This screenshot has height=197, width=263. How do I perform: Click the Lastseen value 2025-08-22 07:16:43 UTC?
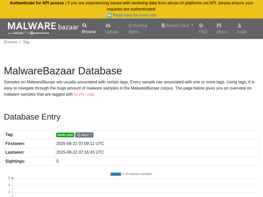80,152
